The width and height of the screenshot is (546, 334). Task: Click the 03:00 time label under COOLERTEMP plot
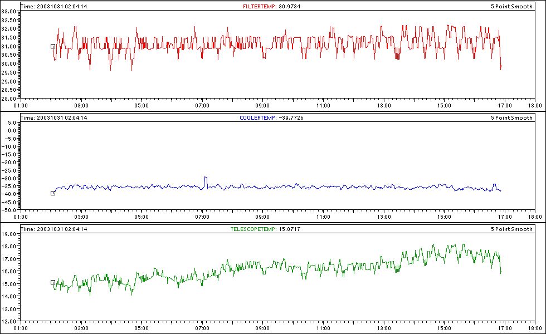81,217
